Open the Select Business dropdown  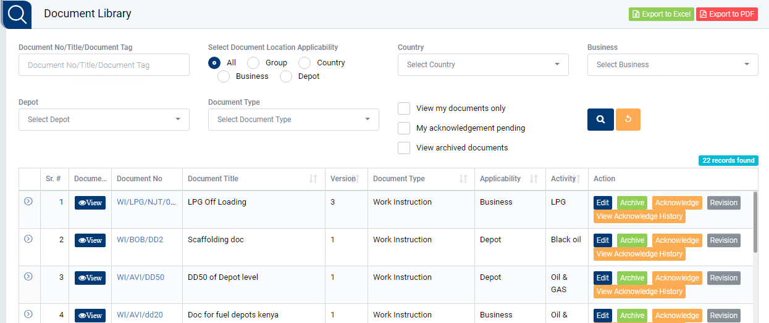tap(672, 65)
